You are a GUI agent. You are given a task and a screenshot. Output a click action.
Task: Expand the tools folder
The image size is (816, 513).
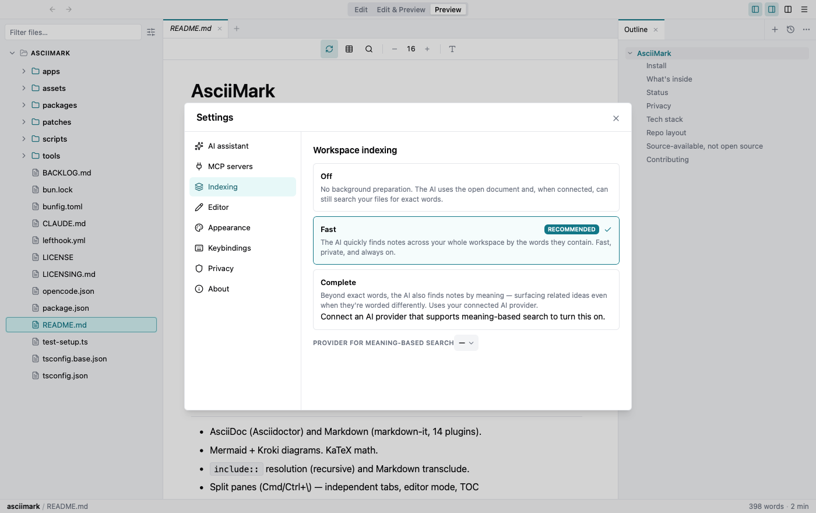pyautogui.click(x=24, y=156)
